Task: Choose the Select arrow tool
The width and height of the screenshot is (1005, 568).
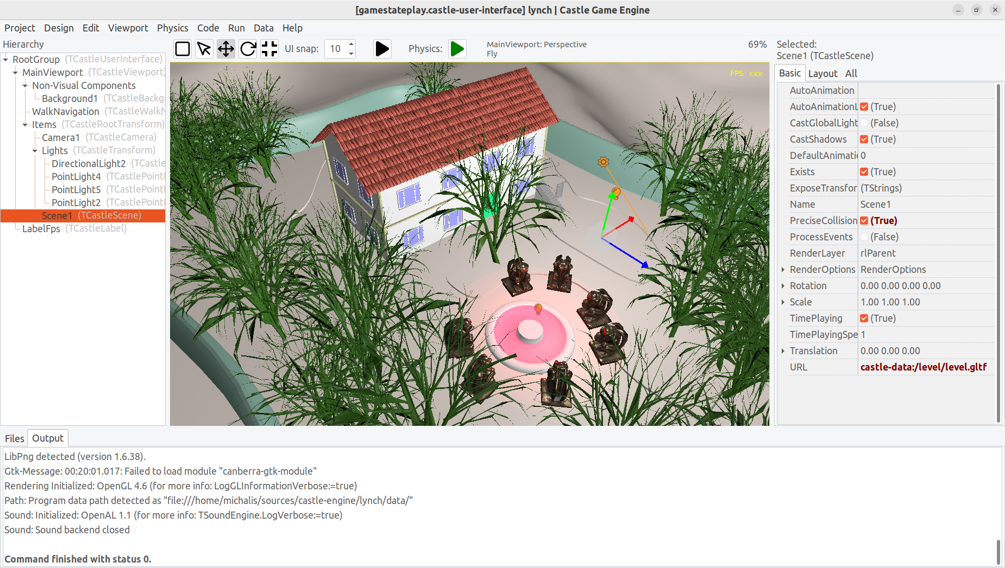Action: click(204, 49)
